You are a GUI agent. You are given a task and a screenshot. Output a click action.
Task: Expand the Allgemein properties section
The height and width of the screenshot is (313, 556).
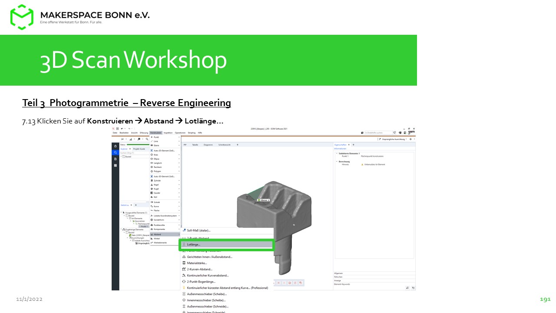click(x=374, y=273)
